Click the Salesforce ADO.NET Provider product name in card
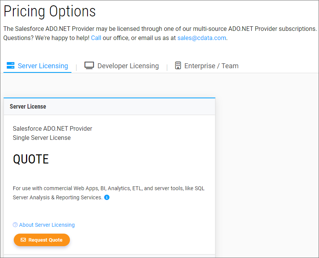Viewport: 319px width, 258px height. point(52,128)
